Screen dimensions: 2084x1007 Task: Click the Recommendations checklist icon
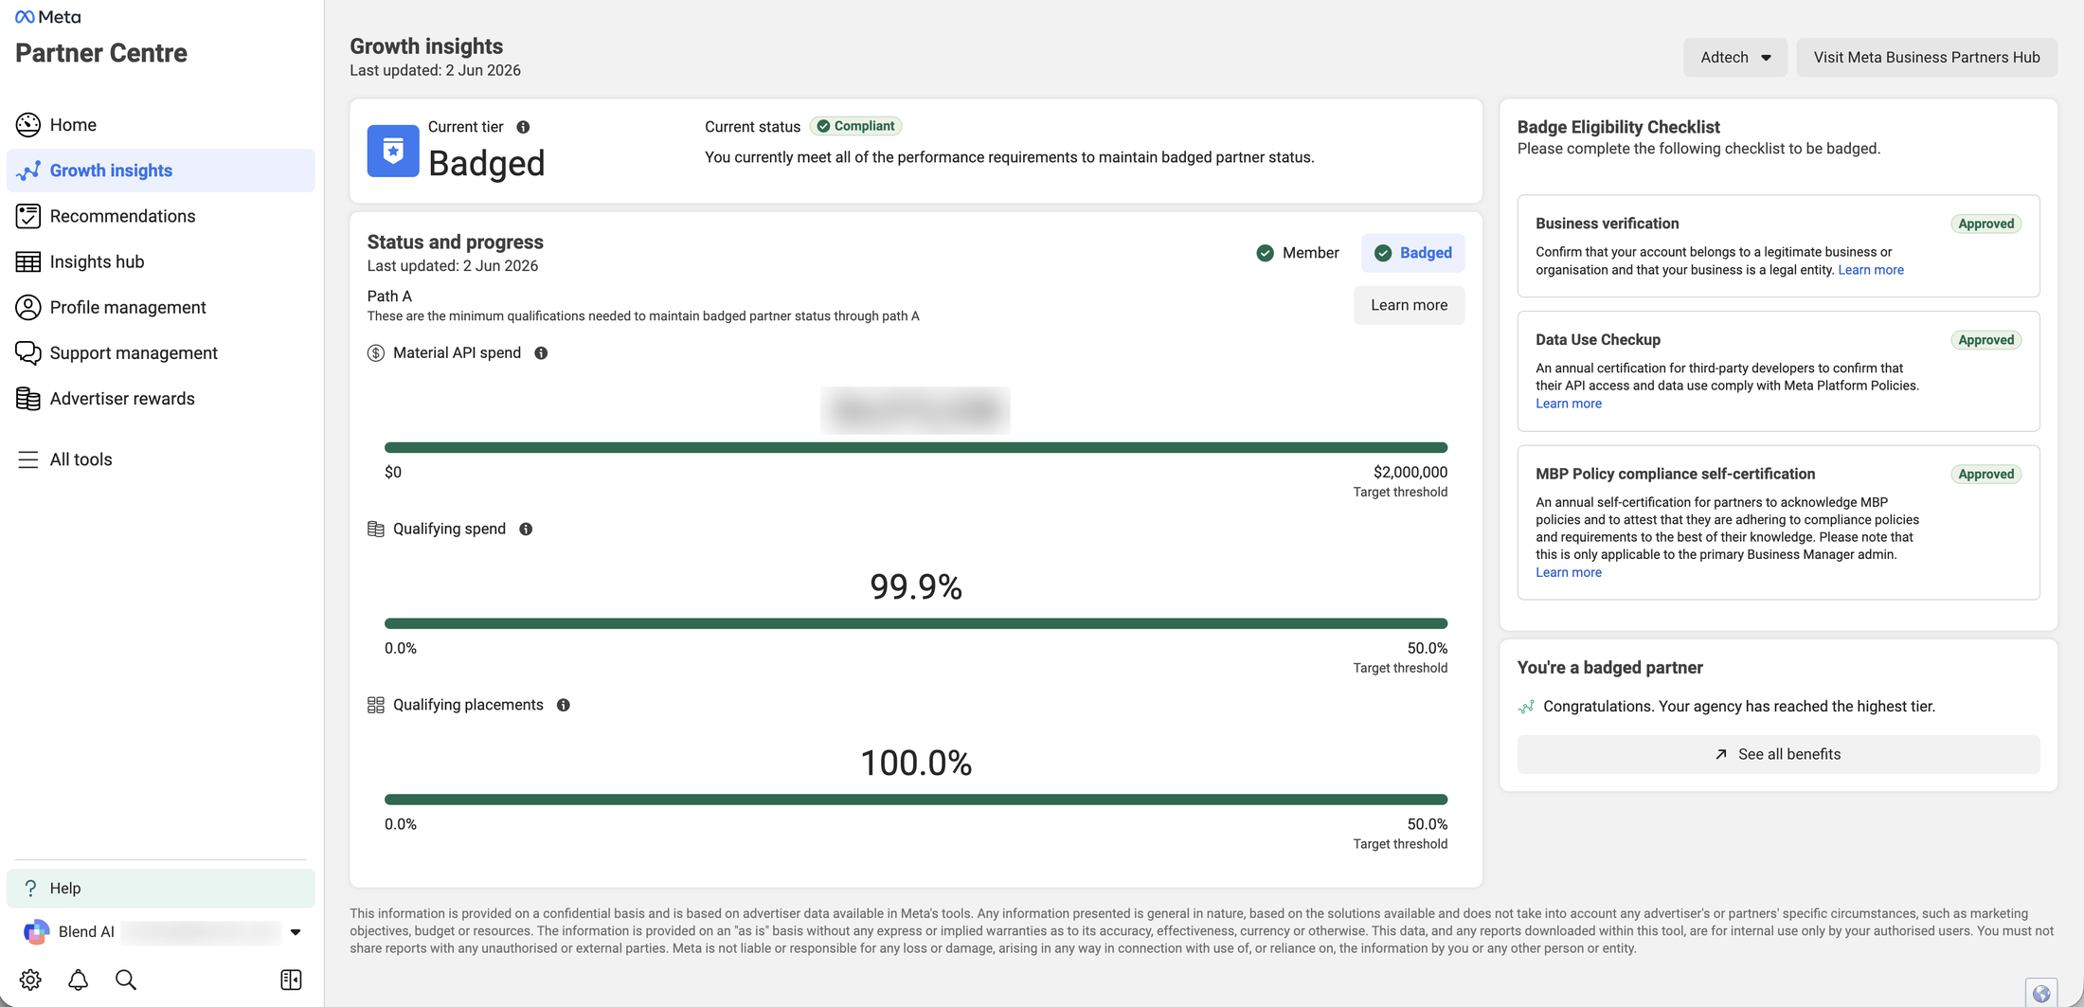pos(28,216)
